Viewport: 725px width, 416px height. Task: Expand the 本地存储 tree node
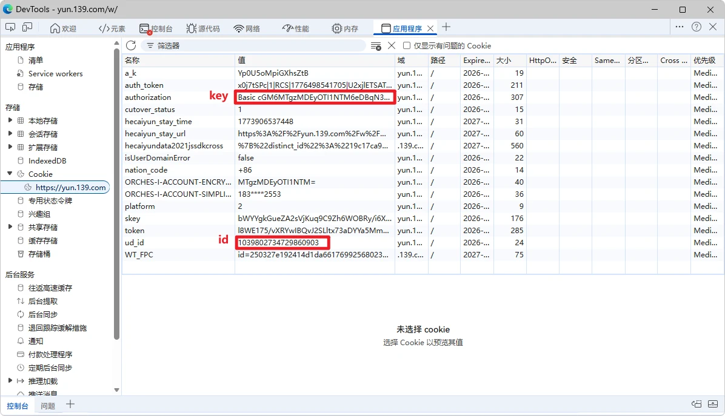click(x=10, y=121)
